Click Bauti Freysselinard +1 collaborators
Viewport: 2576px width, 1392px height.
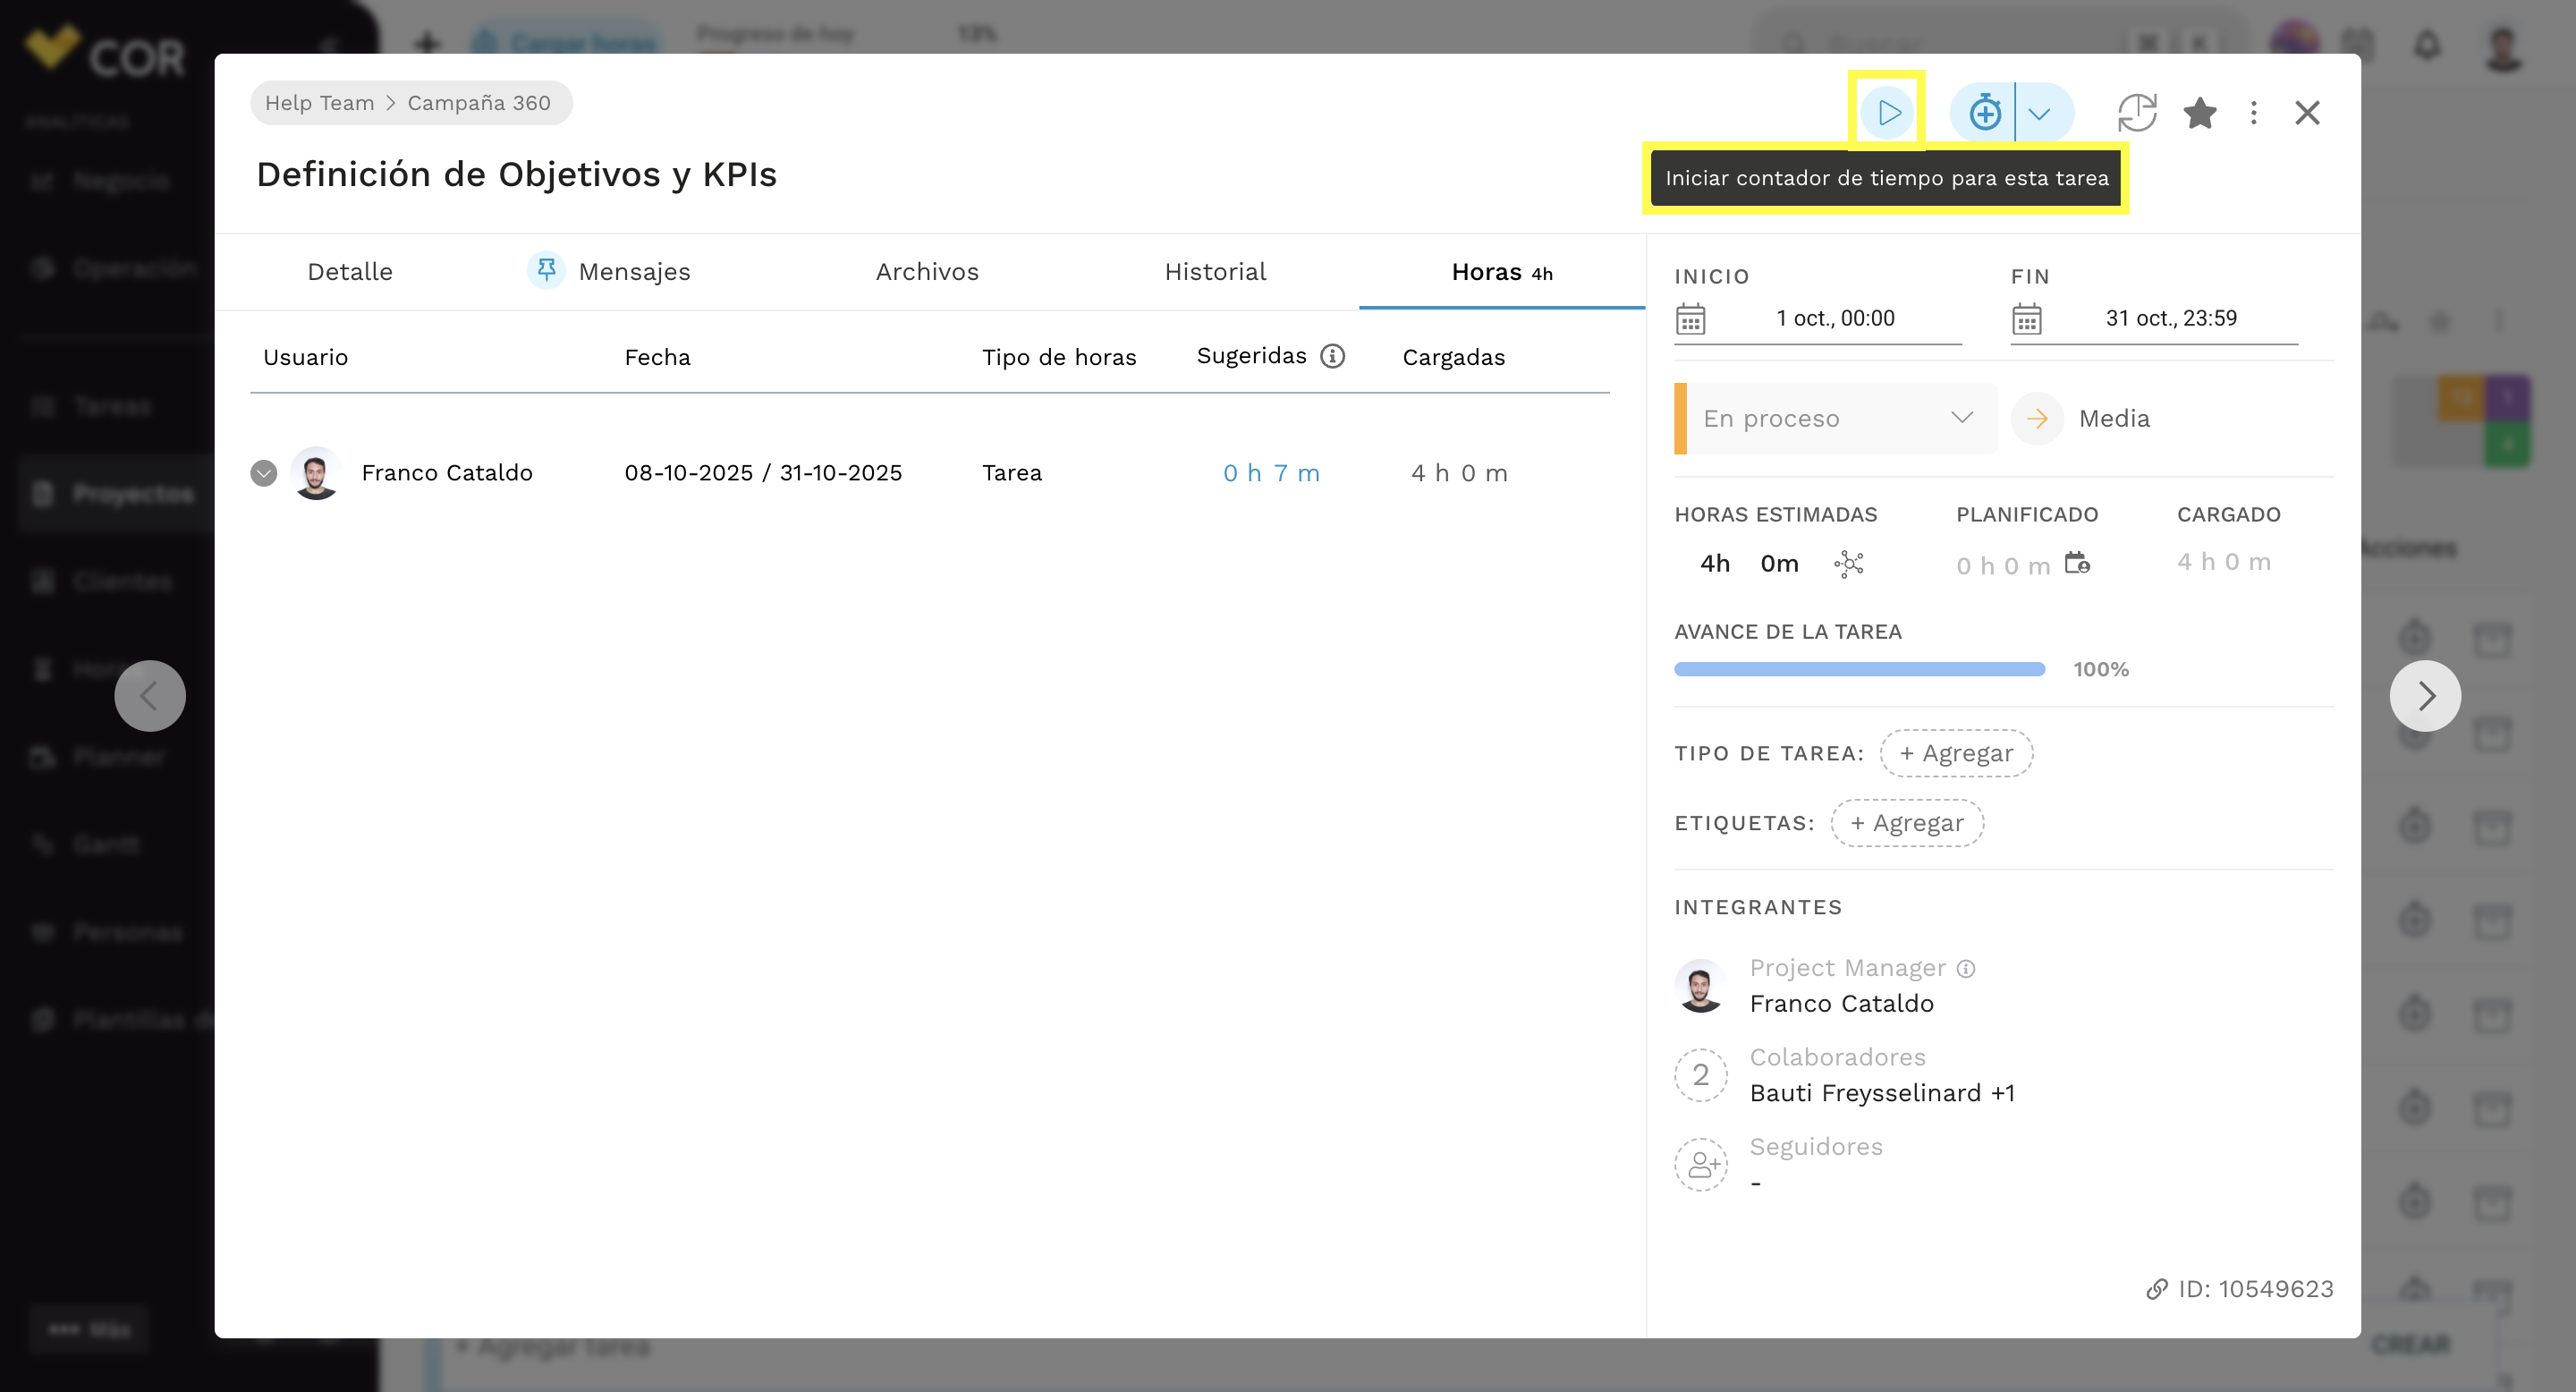tap(1881, 1093)
